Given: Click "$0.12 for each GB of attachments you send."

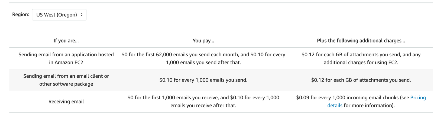Looking at the screenshot, I should pos(361,80).
